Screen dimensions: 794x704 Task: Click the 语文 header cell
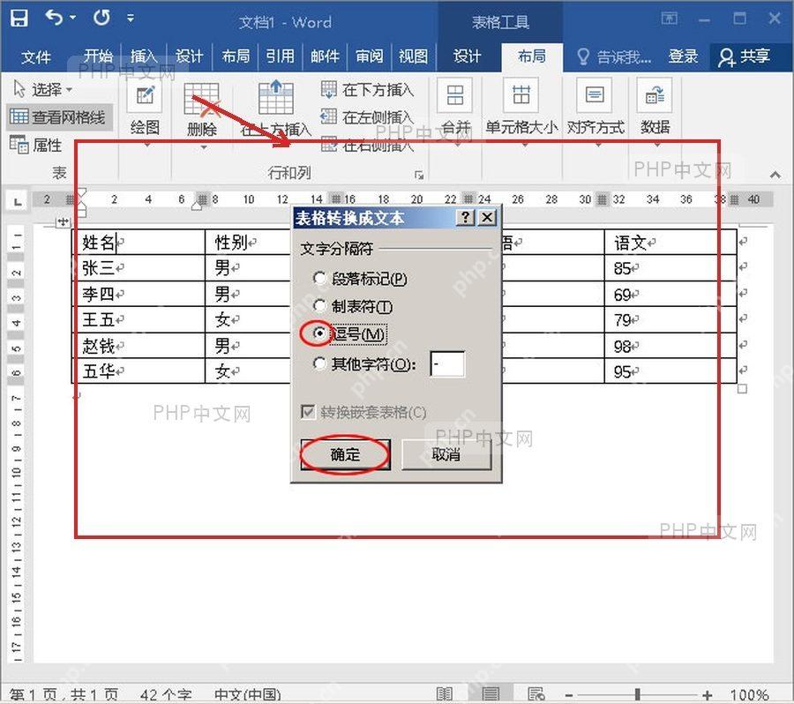(670, 243)
